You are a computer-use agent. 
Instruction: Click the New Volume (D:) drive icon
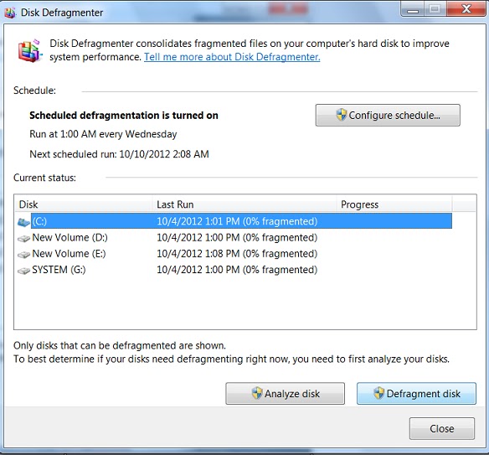click(23, 239)
